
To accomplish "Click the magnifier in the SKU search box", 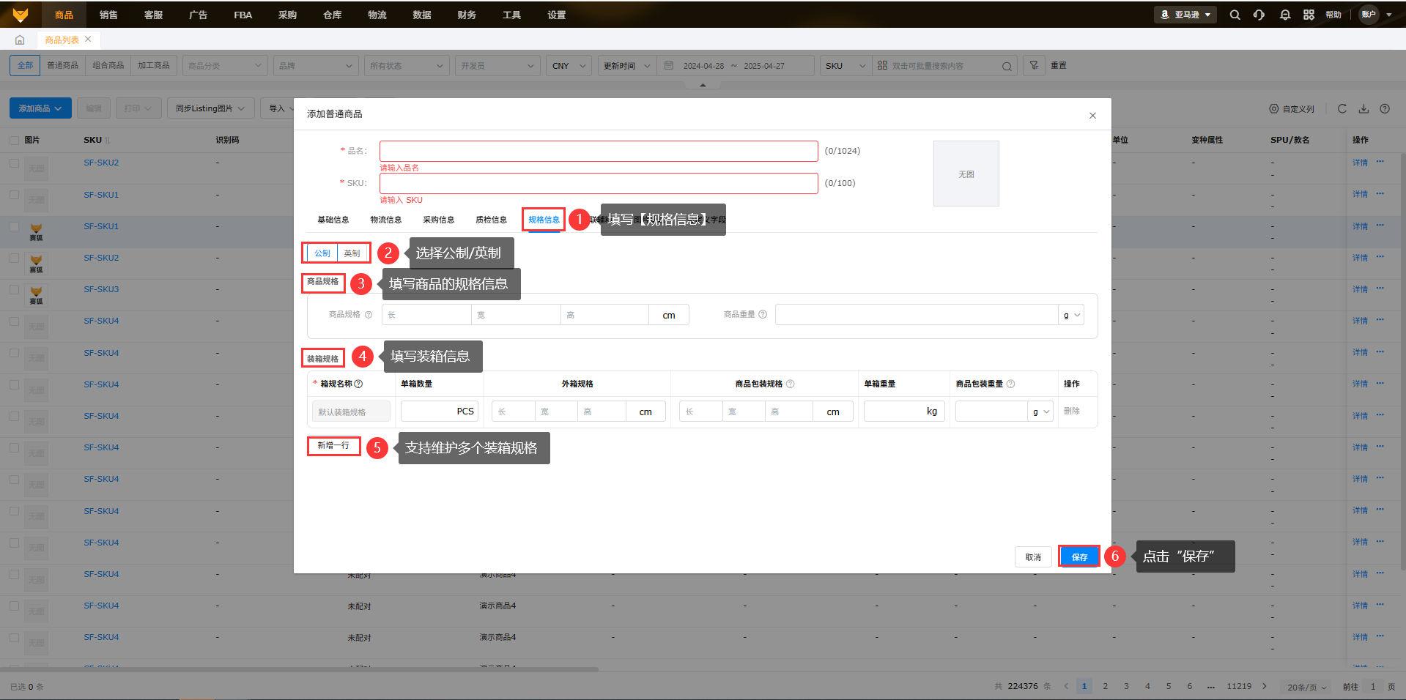I will (x=1007, y=66).
